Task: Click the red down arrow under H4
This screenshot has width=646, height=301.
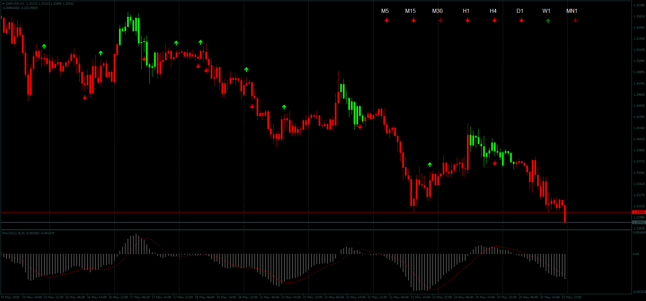Action: pyautogui.click(x=495, y=20)
